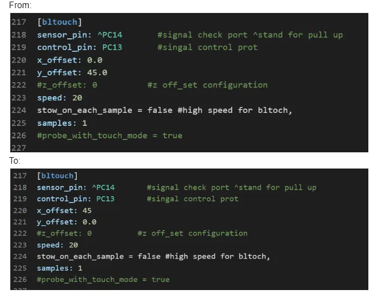Click the sensor_pin ^PC14 value in the top snippet
This screenshot has height=296, width=377.
click(110, 35)
